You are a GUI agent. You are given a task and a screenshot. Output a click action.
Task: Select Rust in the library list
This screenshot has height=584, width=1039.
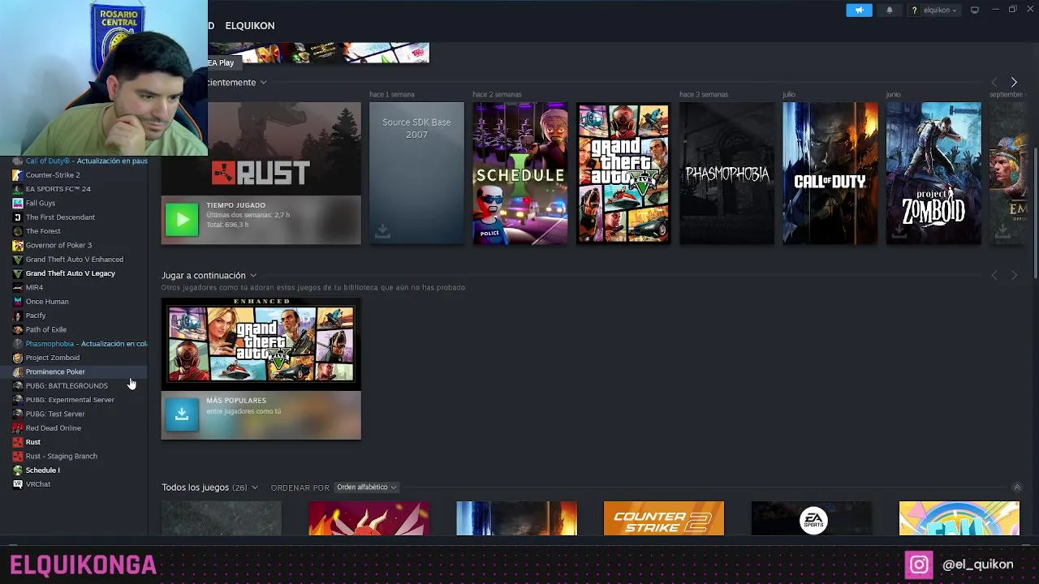pos(32,442)
